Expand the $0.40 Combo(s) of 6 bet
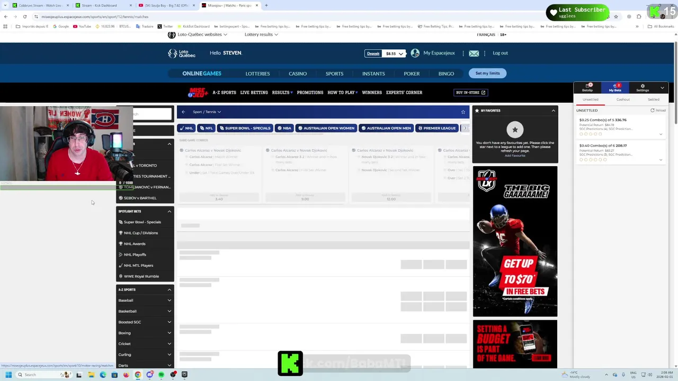The height and width of the screenshot is (381, 678). pyautogui.click(x=661, y=160)
